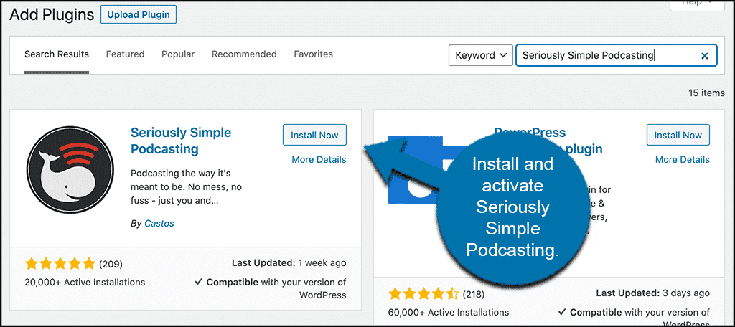Click the '15 items' results count
Viewport: 735px width, 327px height.
[706, 93]
